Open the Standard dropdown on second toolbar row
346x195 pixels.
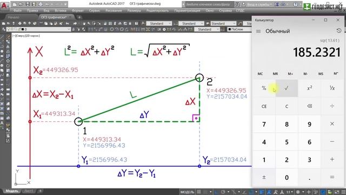coord(207,29)
